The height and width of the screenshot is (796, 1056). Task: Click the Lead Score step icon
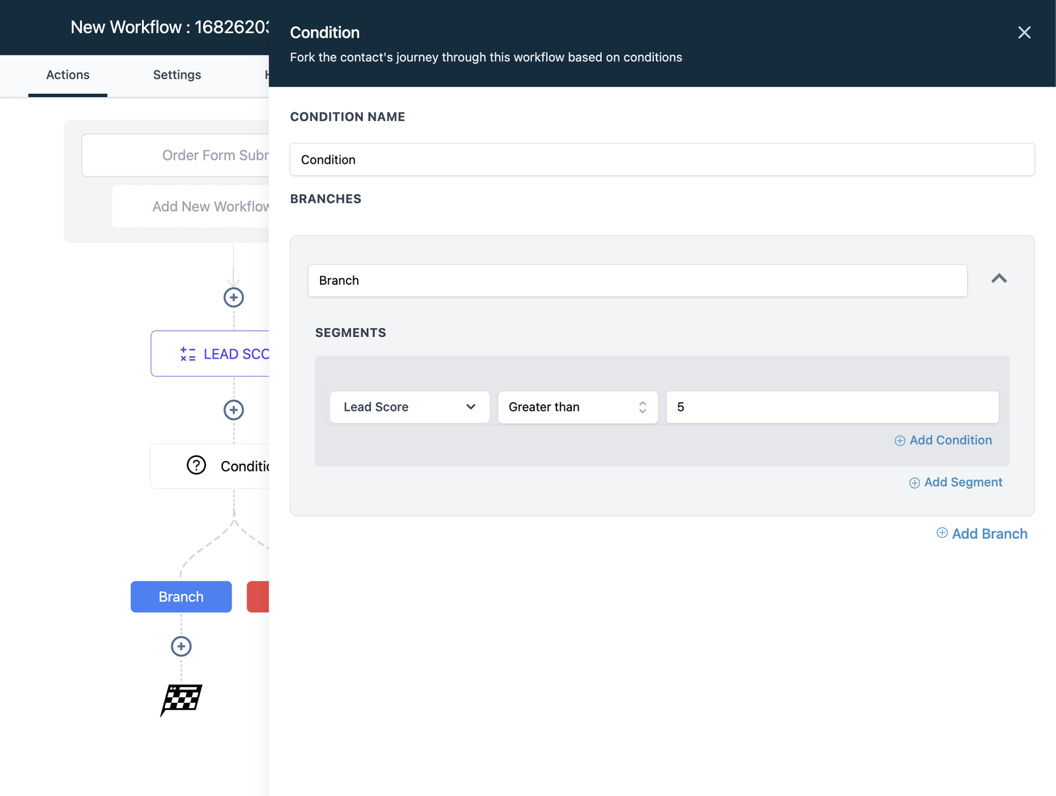pos(188,354)
